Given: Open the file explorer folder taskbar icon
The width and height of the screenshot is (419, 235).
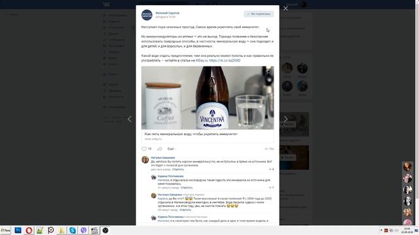Looking at the screenshot, I should point(62,230).
